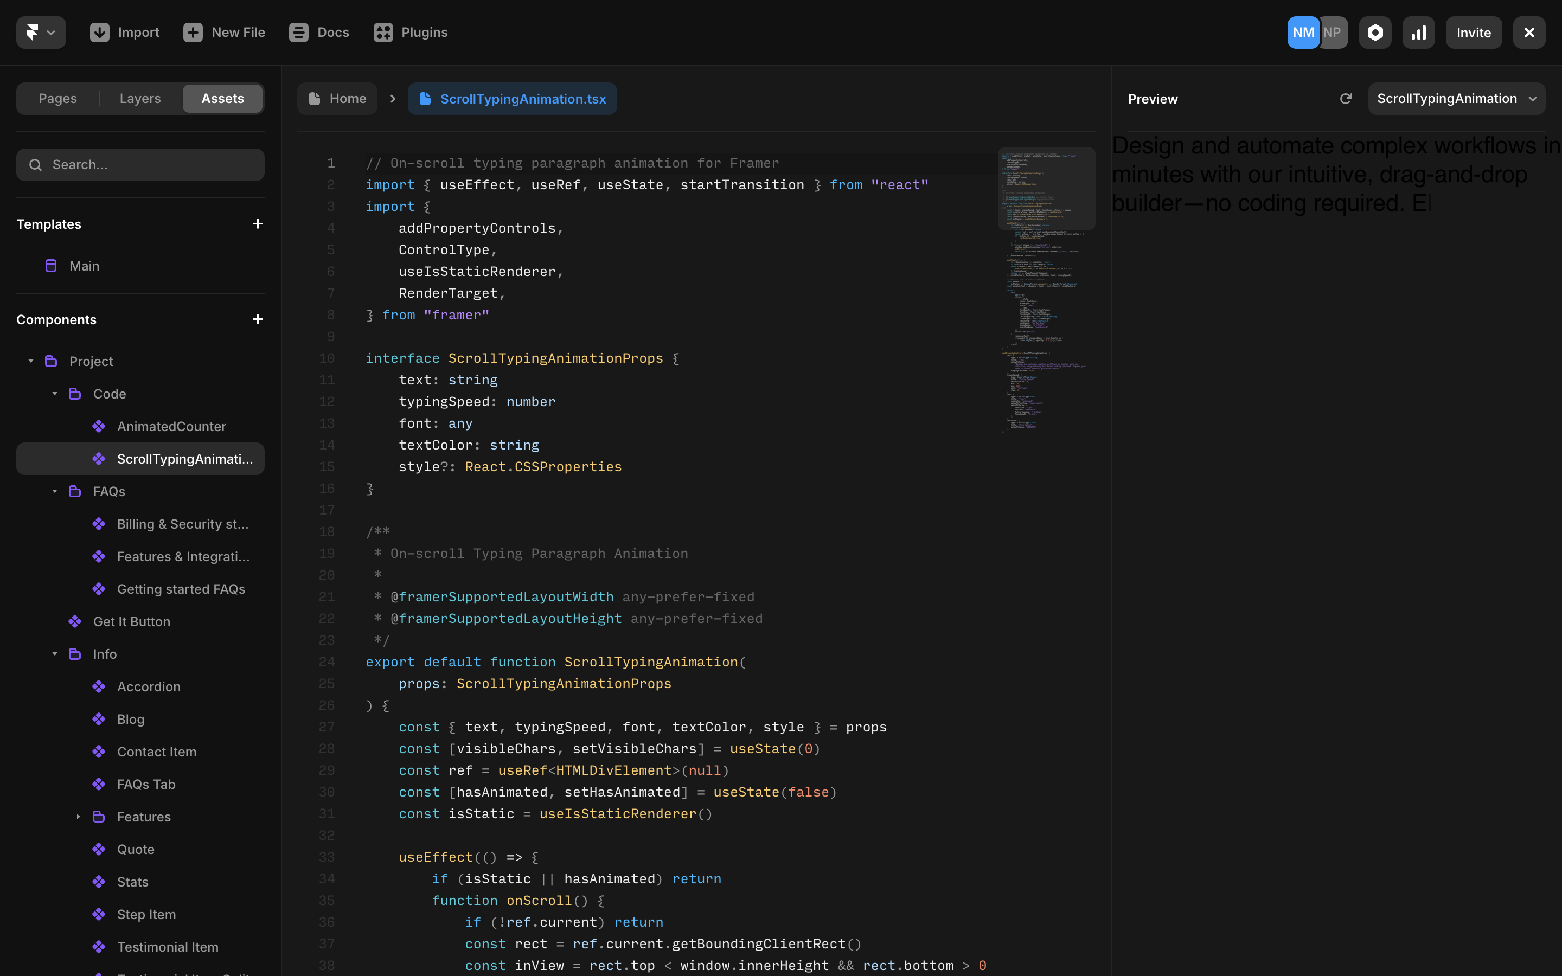The image size is (1562, 976).
Task: Click the Invite button
Action: pyautogui.click(x=1473, y=33)
